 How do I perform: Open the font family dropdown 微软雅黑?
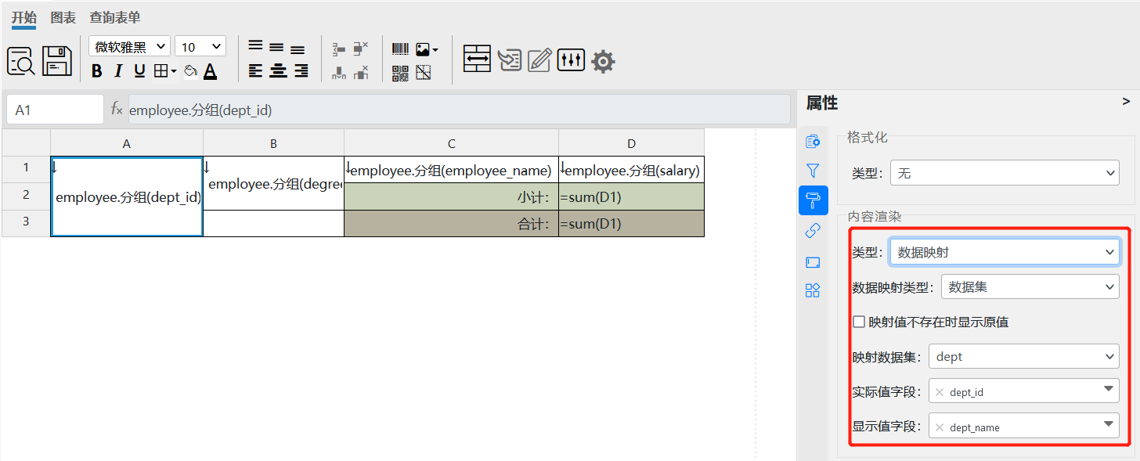(129, 47)
